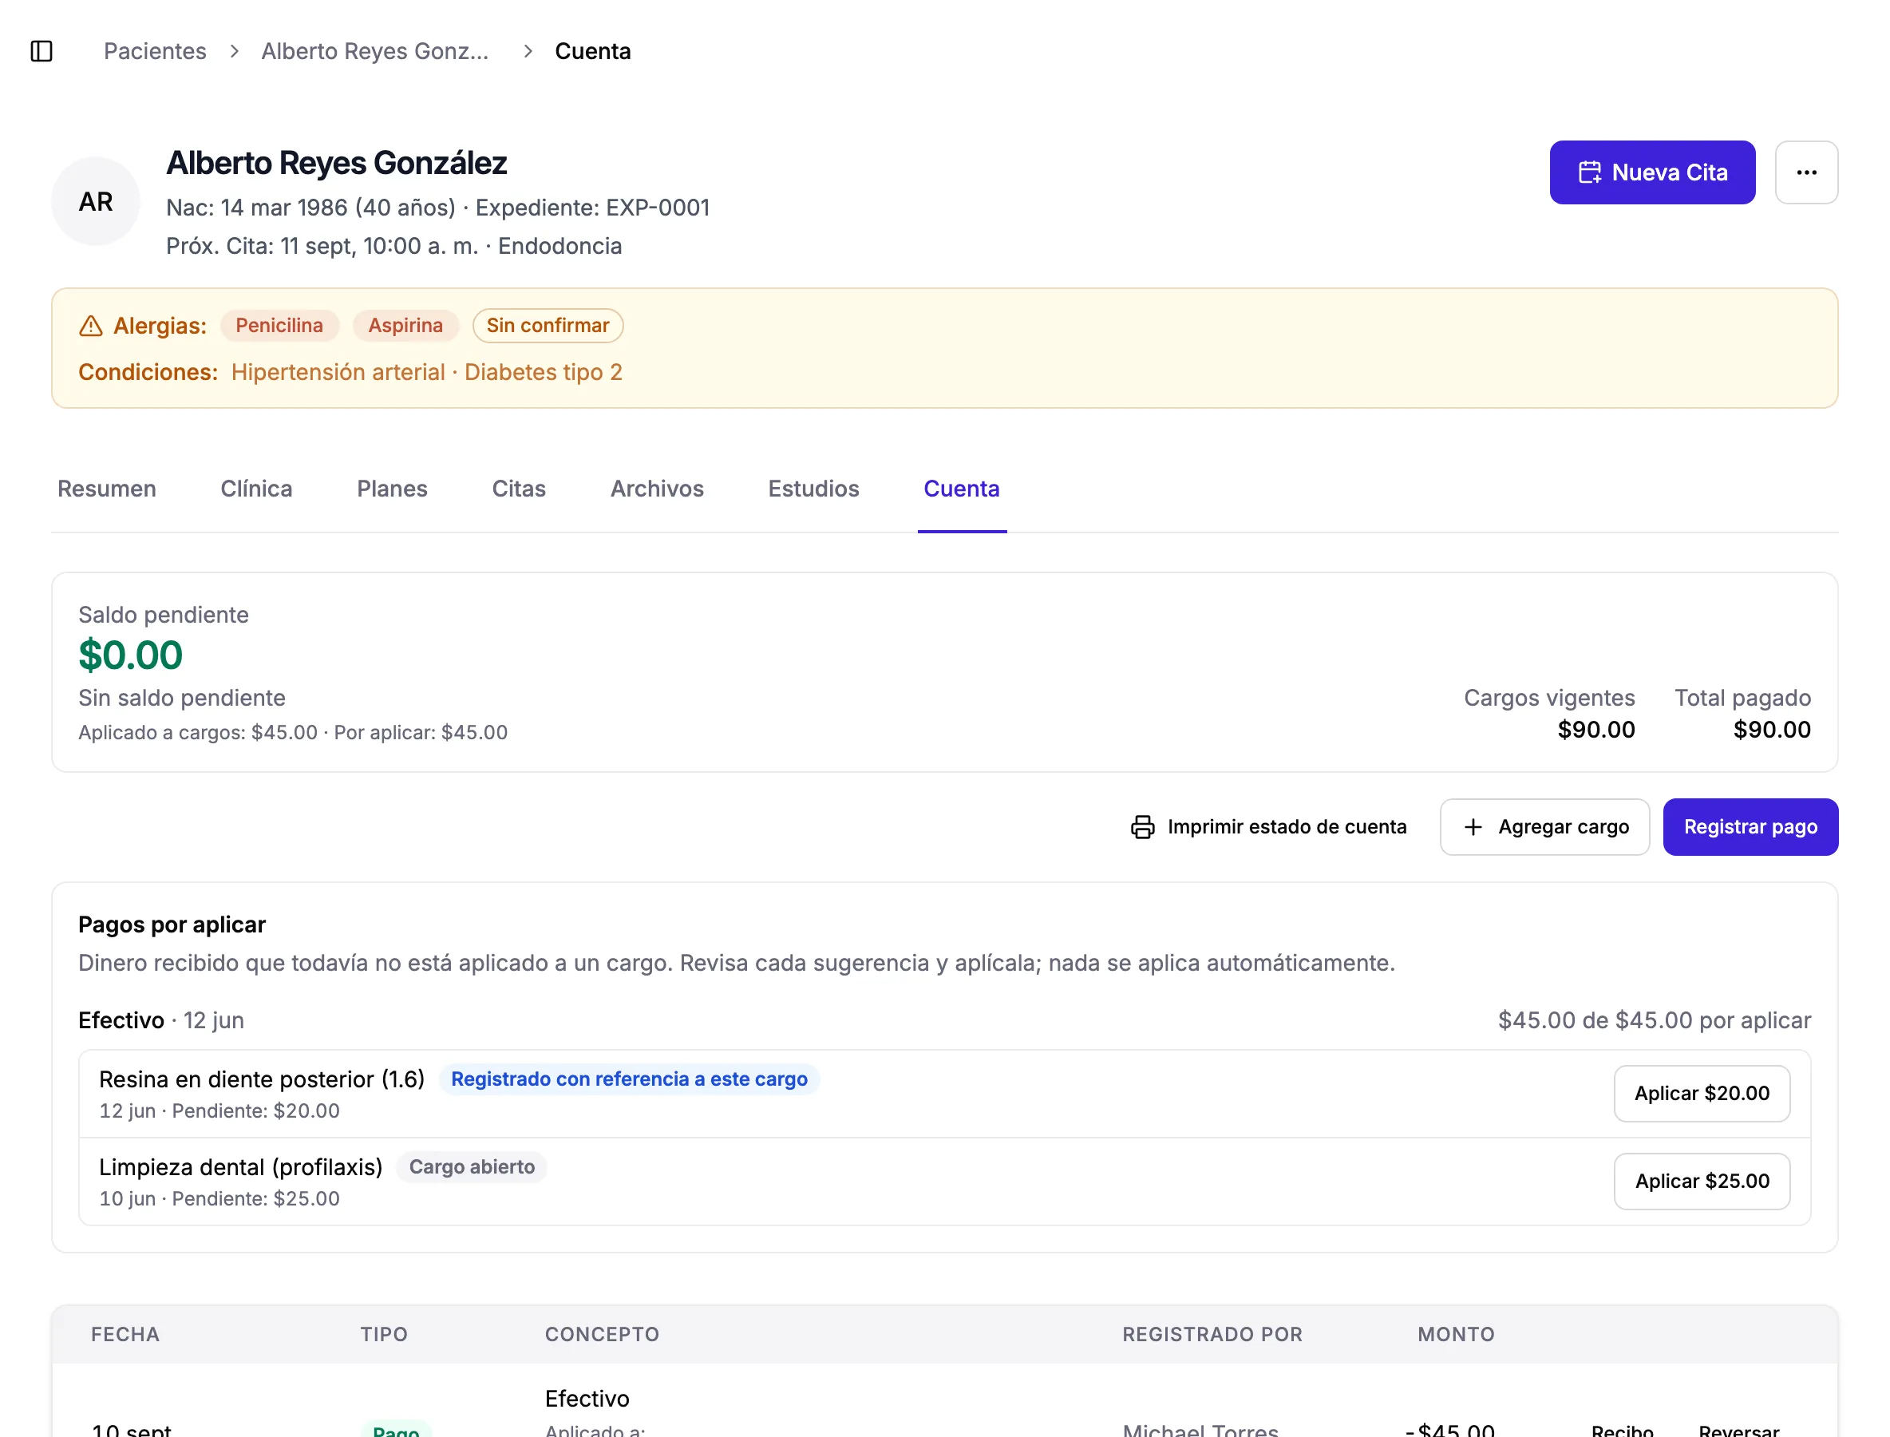Select the Estudios tab
1890x1437 pixels.
pyautogui.click(x=813, y=489)
